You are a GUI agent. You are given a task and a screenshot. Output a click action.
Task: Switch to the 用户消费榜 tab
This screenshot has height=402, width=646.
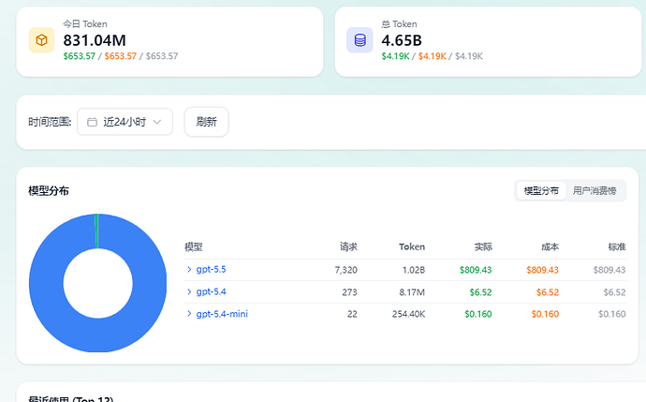tap(595, 190)
